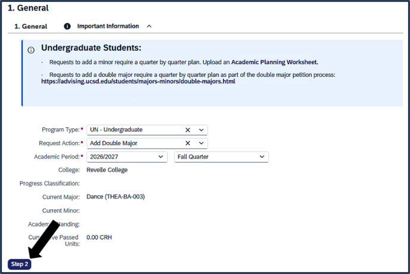The image size is (410, 274).
Task: Collapse the Important Information section chevron
Action: coord(149,26)
